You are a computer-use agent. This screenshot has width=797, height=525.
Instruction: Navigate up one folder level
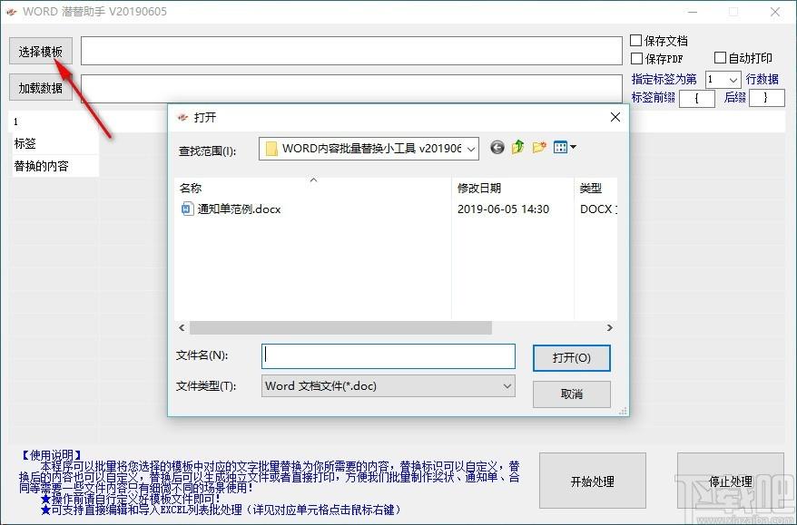pos(517,147)
